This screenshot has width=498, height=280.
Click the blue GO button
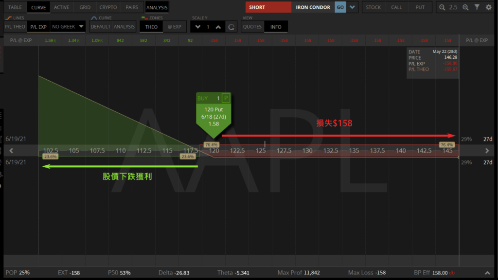(x=340, y=7)
